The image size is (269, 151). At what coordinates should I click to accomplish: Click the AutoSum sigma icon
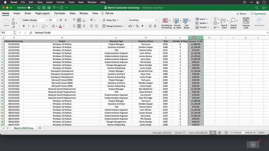coord(215,19)
